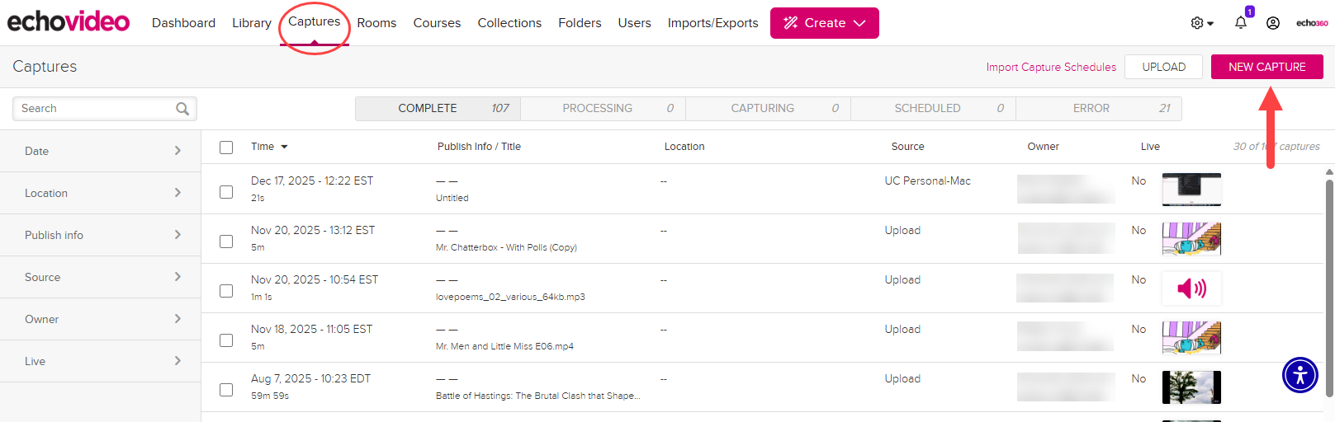Click the Publish Info / Title column header
The width and height of the screenshot is (1335, 422).
tap(479, 147)
